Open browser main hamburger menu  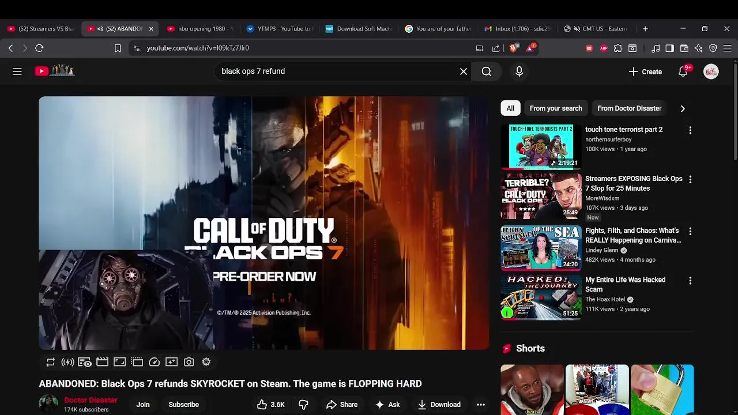pos(728,48)
